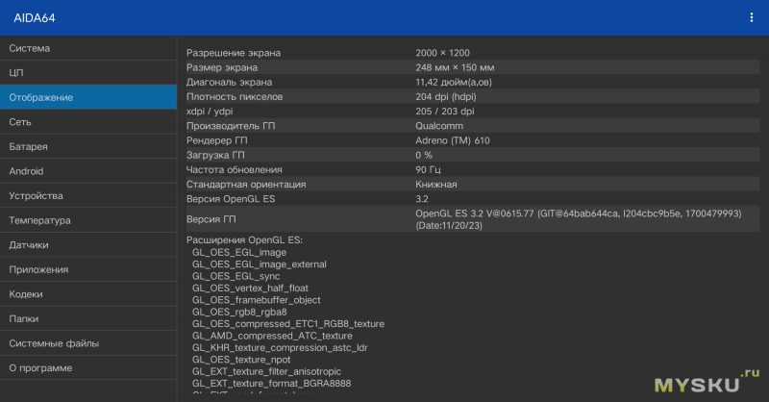This screenshot has width=769, height=402.
Task: Select the Версия ГП row label
Action: (211, 219)
